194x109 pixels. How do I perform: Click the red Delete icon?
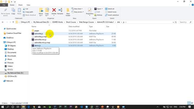[x=54, y=10]
